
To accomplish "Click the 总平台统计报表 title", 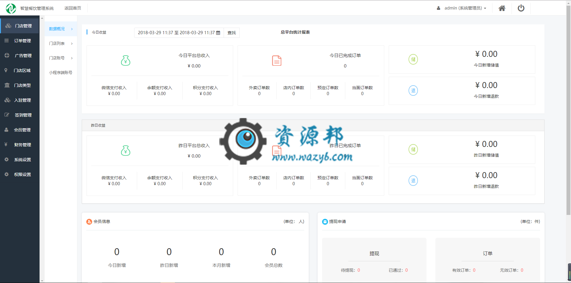I will click(x=295, y=32).
